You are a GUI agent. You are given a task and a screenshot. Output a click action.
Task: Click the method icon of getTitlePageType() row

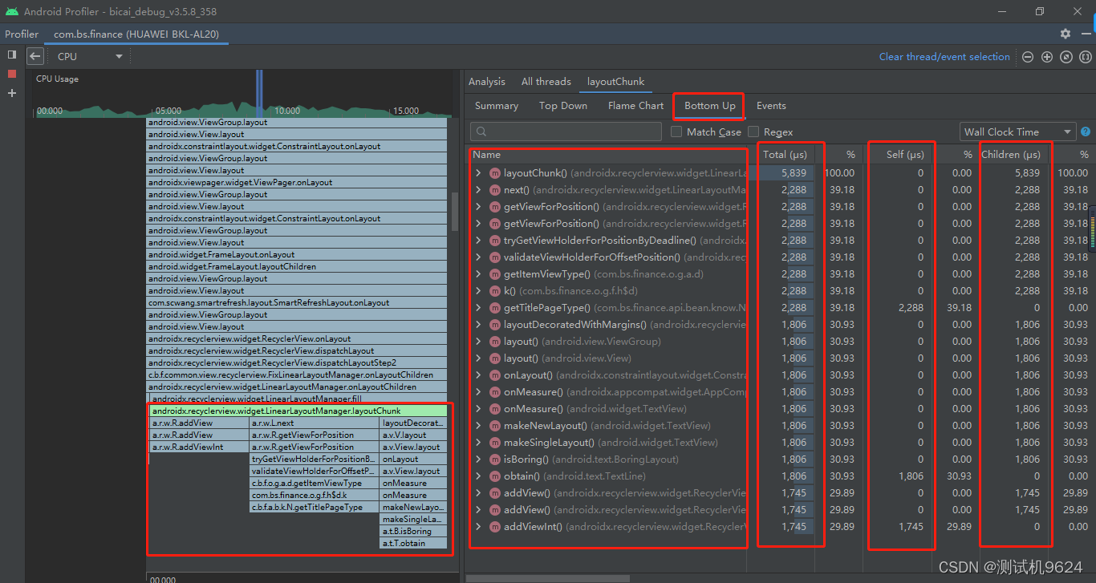495,308
